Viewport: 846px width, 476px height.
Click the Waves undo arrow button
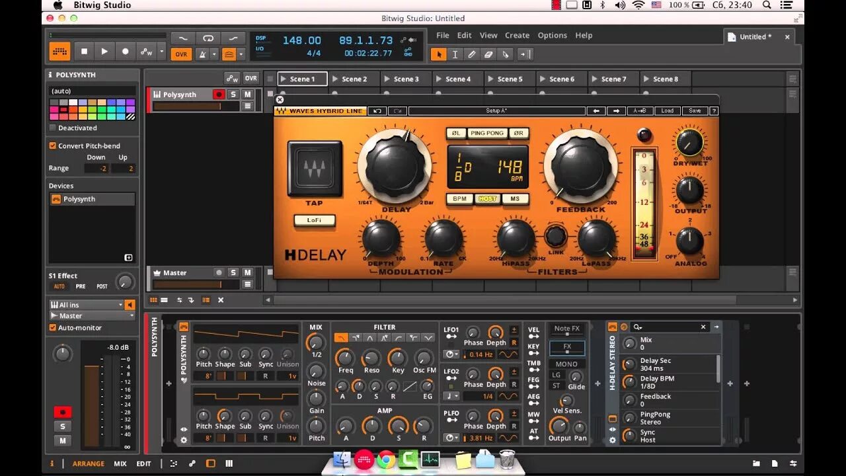(377, 111)
